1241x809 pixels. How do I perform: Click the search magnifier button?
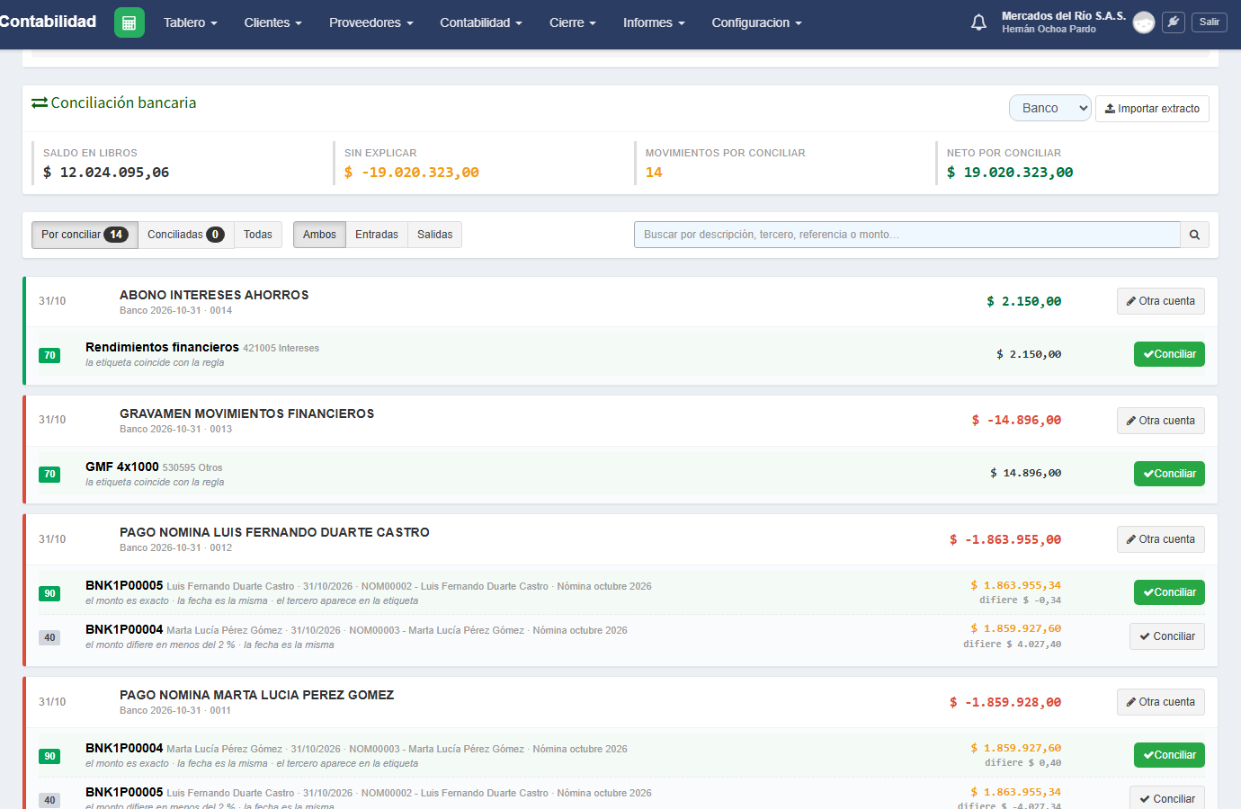coord(1194,235)
